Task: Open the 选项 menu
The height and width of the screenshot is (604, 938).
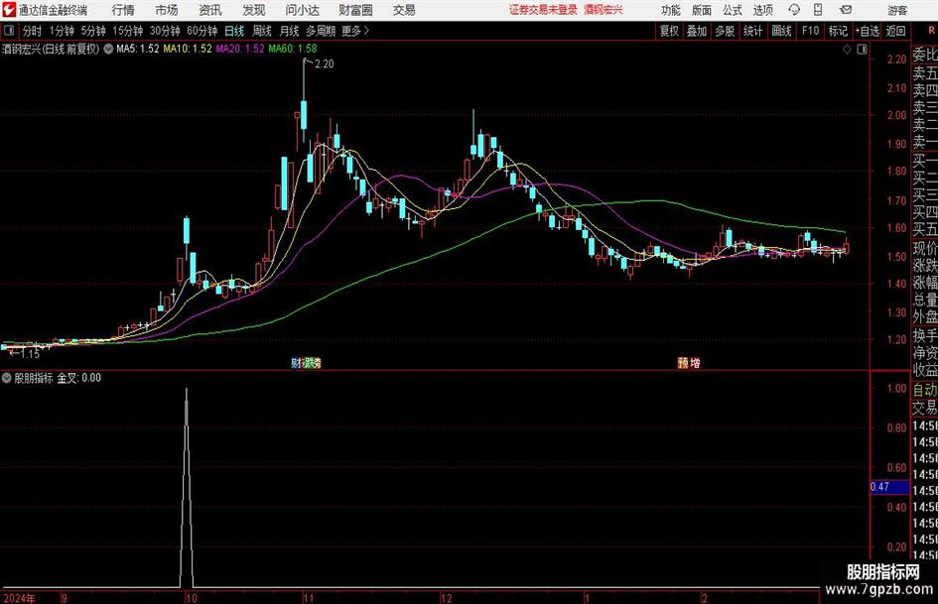Action: pyautogui.click(x=763, y=10)
